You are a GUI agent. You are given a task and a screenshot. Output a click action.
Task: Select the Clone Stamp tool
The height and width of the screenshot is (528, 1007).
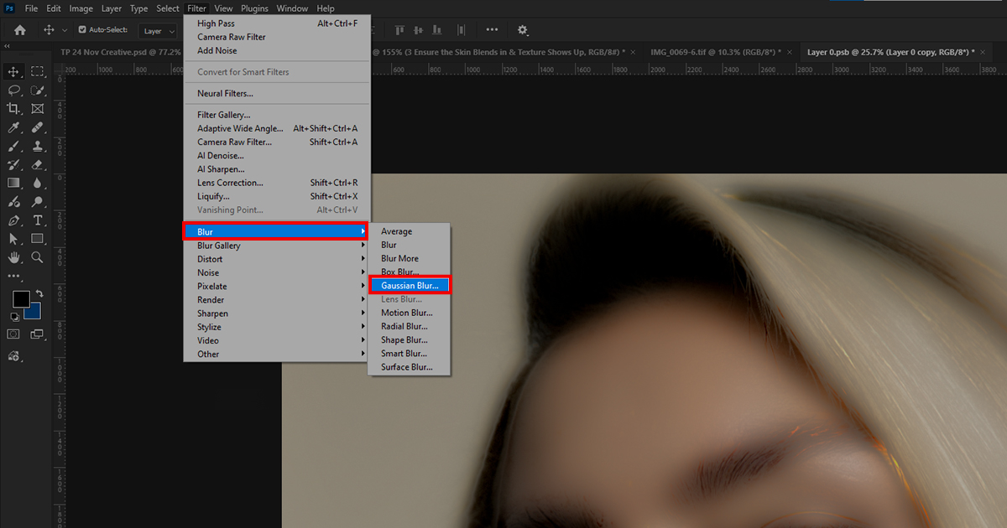point(38,146)
